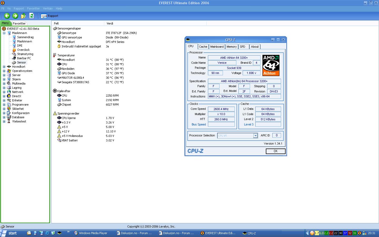This screenshot has width=379, height=237.
Task: Go back with the green left arrow
Action: [x=7, y=16]
